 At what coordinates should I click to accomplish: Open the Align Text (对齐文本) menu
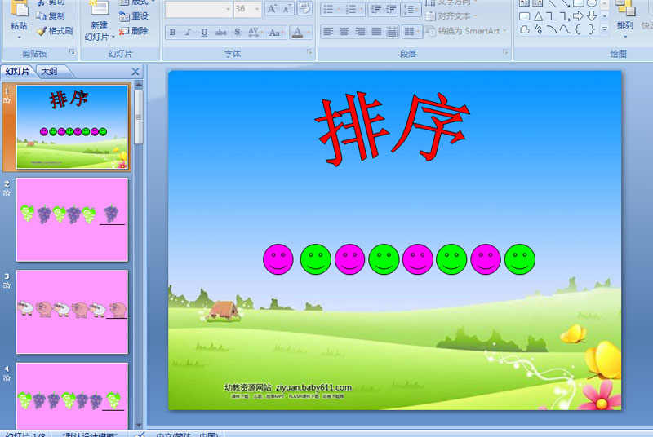452,16
